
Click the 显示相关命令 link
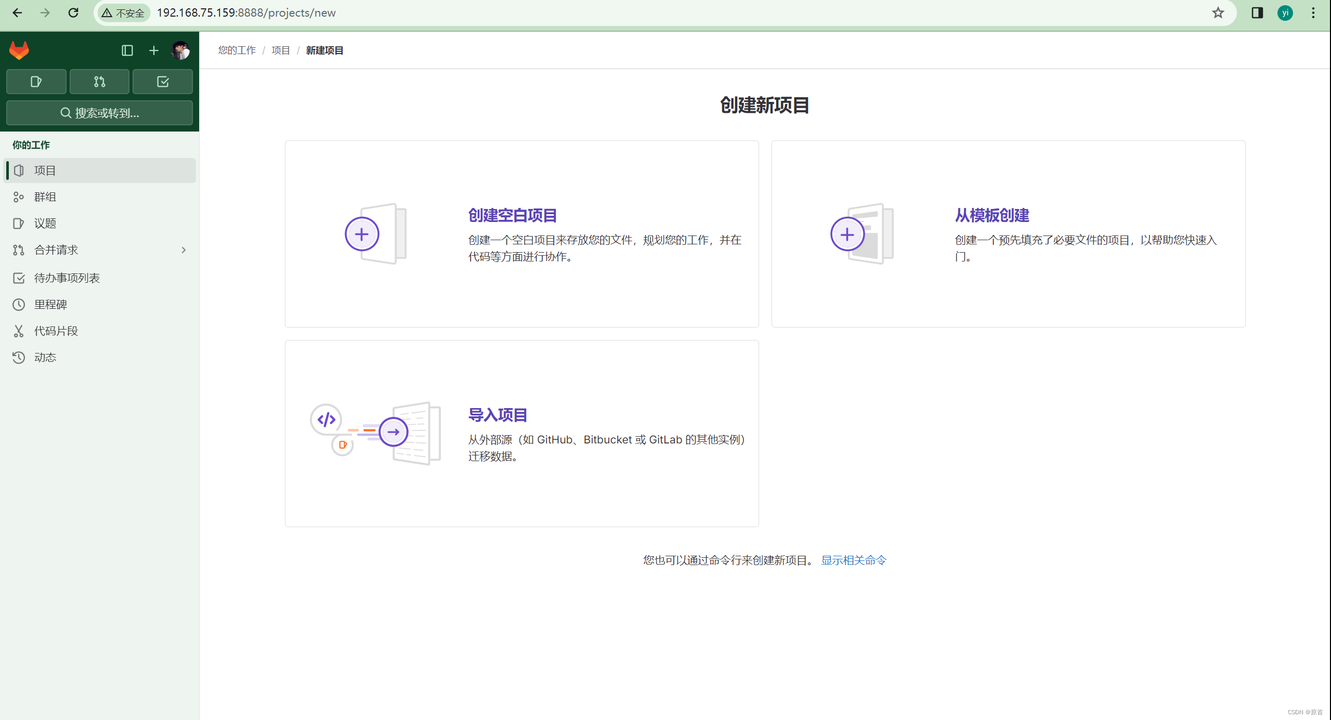tap(853, 560)
